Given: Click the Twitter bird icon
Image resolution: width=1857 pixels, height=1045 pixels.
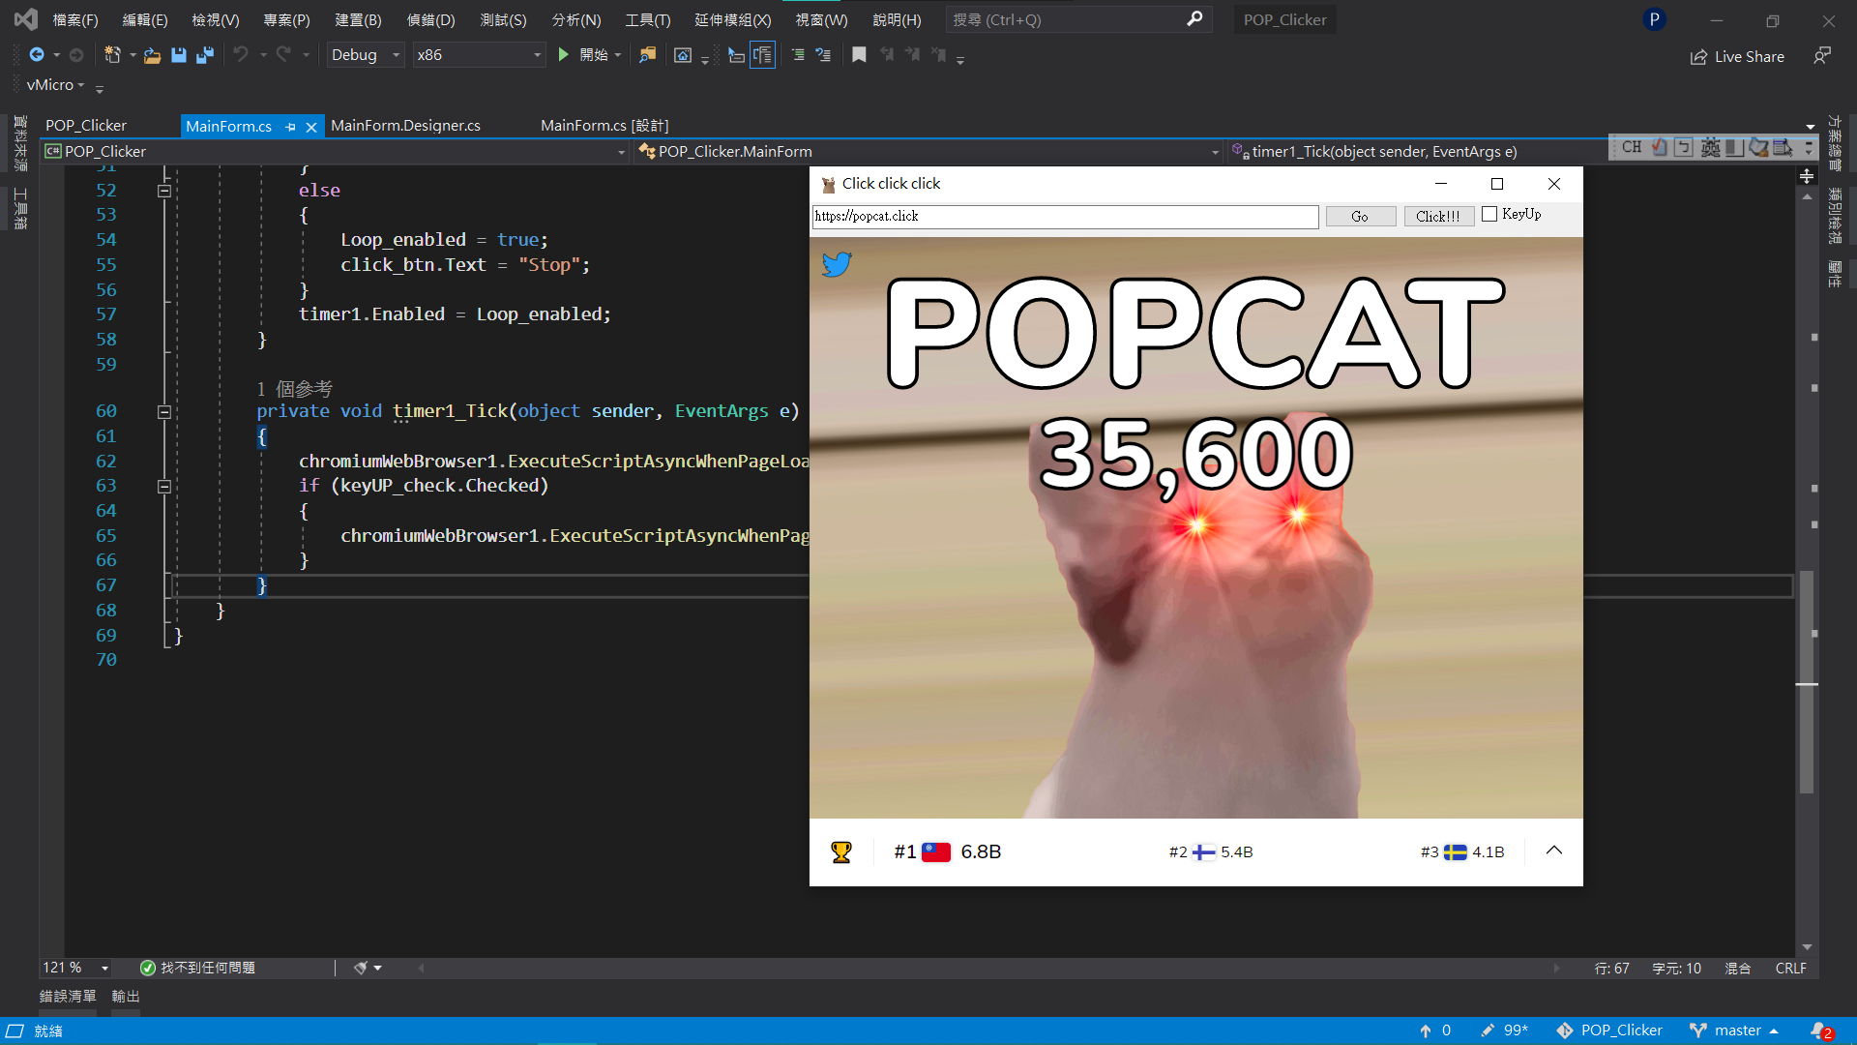Looking at the screenshot, I should (837, 264).
